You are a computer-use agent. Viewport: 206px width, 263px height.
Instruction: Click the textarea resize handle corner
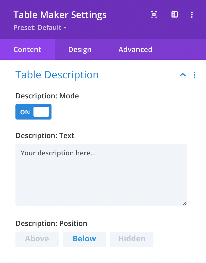click(x=185, y=203)
